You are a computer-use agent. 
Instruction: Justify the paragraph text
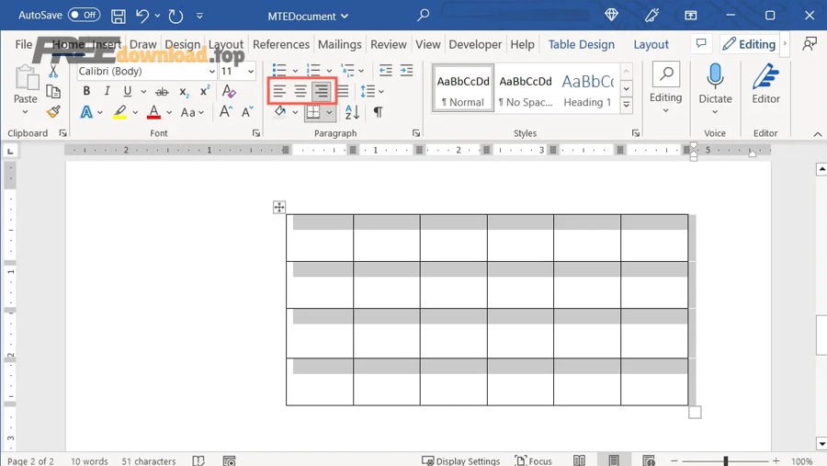pos(343,91)
